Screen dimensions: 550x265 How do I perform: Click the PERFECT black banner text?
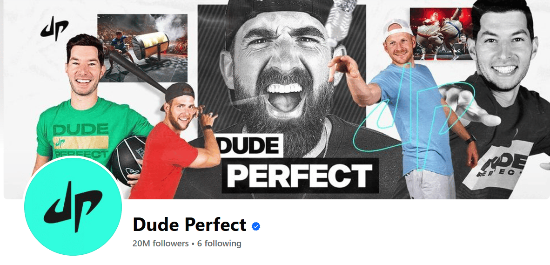tap(300, 175)
